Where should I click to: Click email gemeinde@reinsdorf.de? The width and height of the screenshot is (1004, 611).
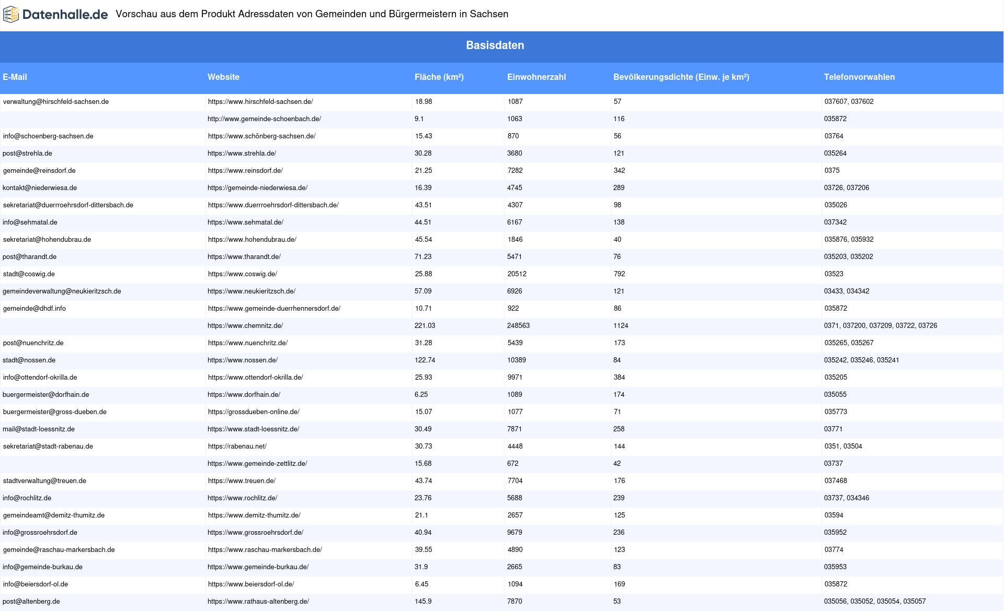tap(39, 171)
